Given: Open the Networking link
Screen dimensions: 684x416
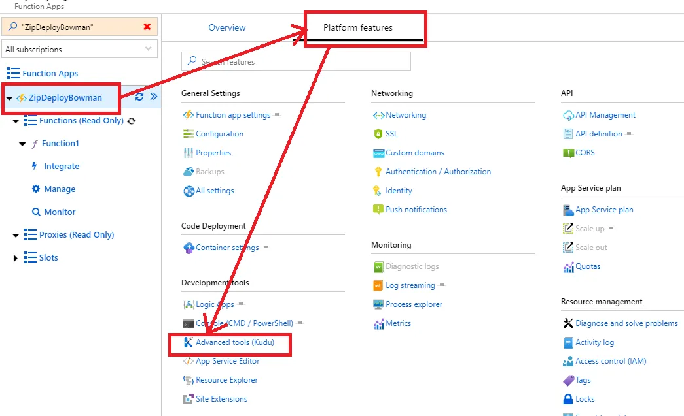Looking at the screenshot, I should click(406, 115).
